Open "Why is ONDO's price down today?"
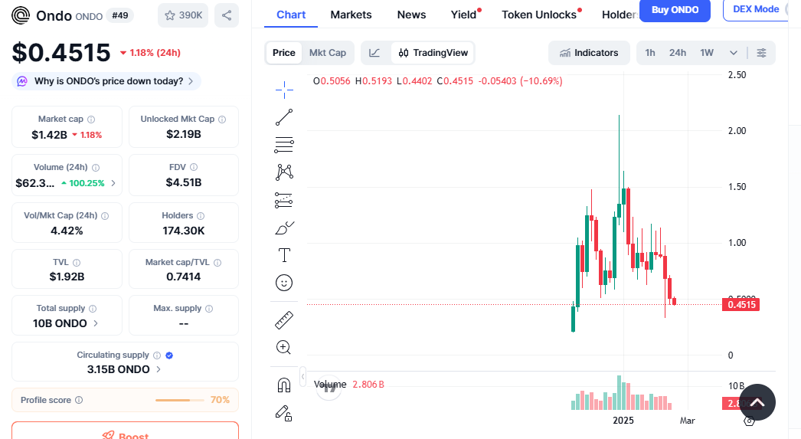This screenshot has width=801, height=439. [x=107, y=81]
